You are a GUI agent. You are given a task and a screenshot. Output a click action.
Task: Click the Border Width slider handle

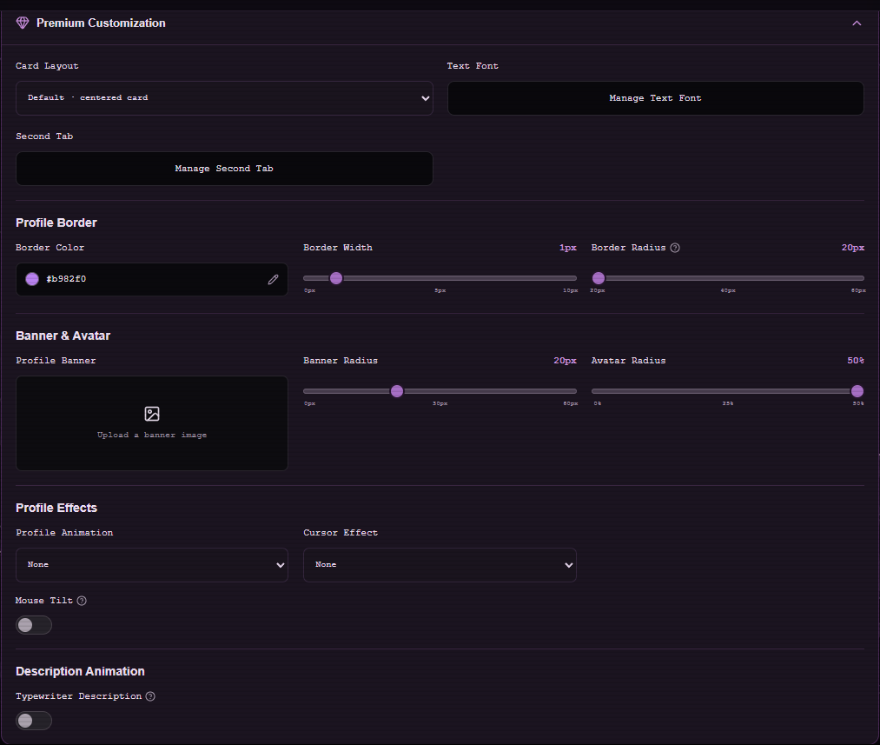click(x=336, y=278)
